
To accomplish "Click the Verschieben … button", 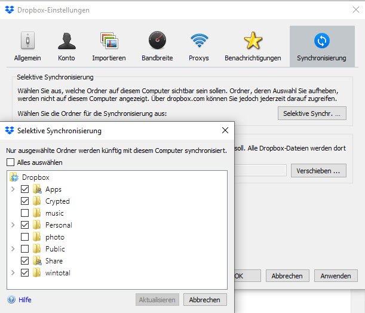I will (x=318, y=171).
